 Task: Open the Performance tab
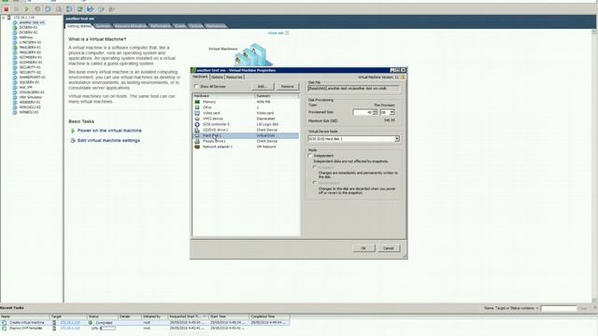pos(160,26)
